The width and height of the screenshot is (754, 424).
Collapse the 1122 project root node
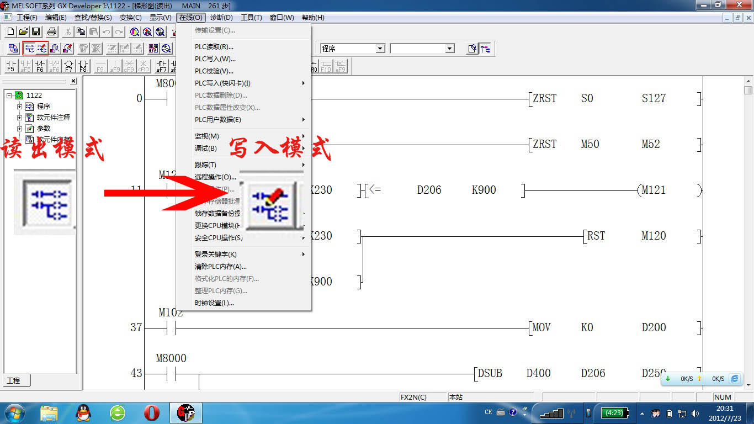coord(9,96)
